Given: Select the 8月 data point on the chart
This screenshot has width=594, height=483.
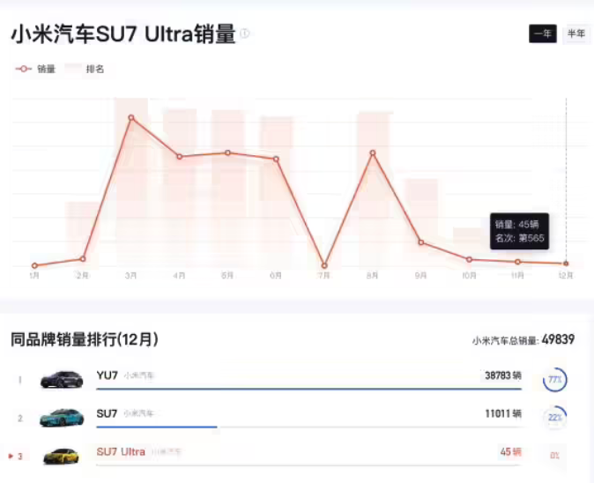Looking at the screenshot, I should point(373,152).
